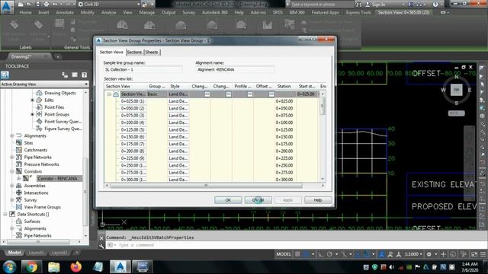Open Firefox from the taskbar
Viewport: 488px width, 274px height.
[75, 267]
